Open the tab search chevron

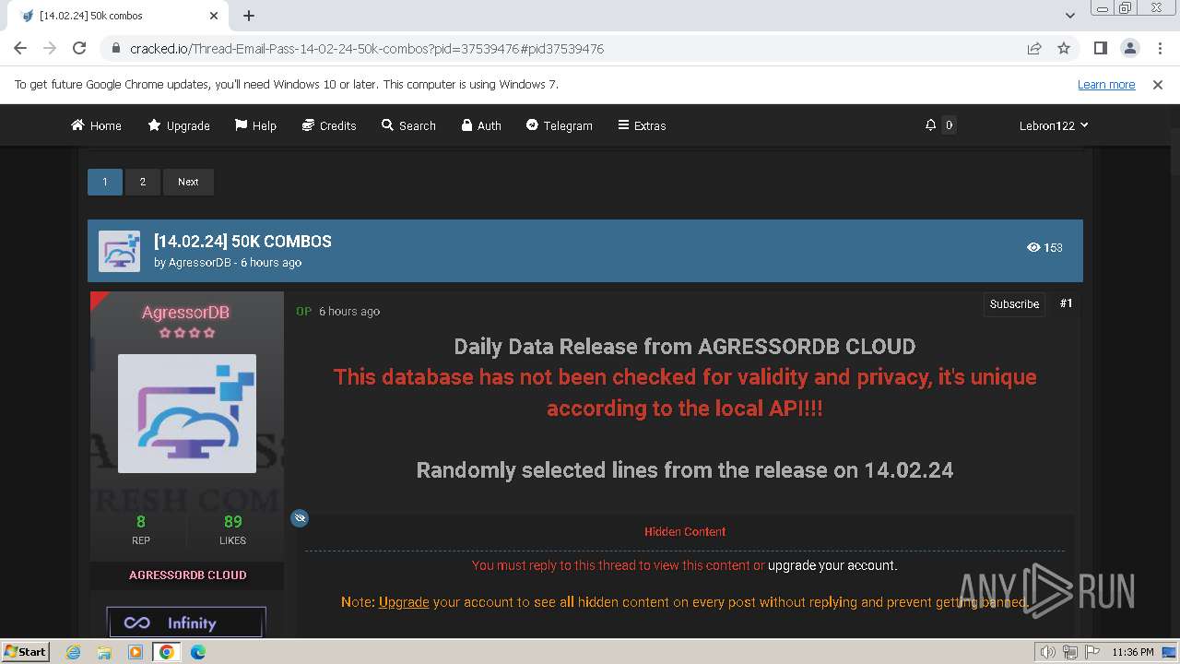coord(1069,16)
